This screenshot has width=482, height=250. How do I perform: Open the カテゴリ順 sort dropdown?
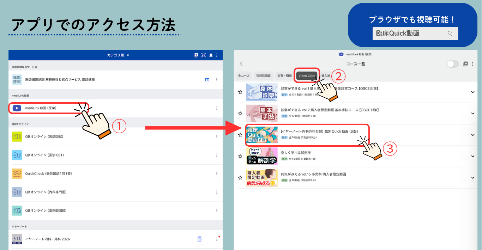pos(118,55)
